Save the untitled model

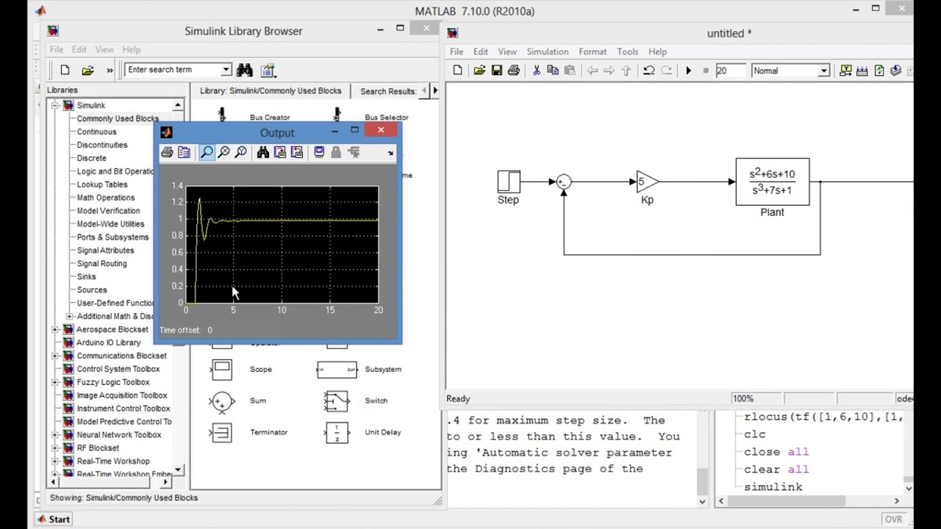(x=496, y=71)
